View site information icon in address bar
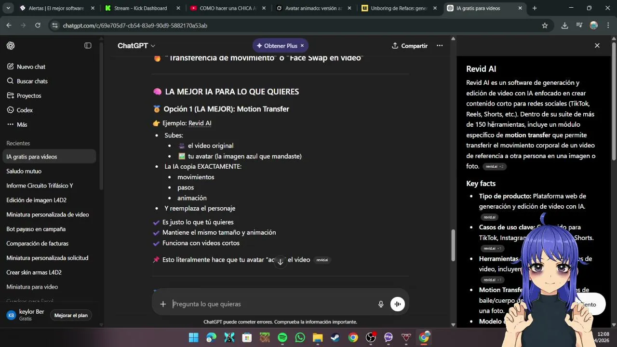The height and width of the screenshot is (347, 617). point(55,26)
